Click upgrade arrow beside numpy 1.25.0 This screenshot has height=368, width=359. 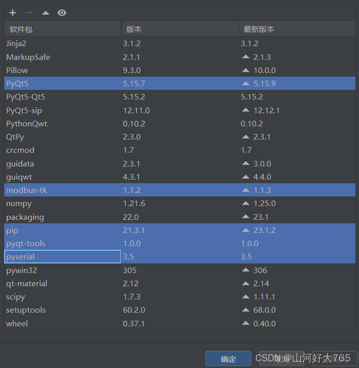(246, 203)
